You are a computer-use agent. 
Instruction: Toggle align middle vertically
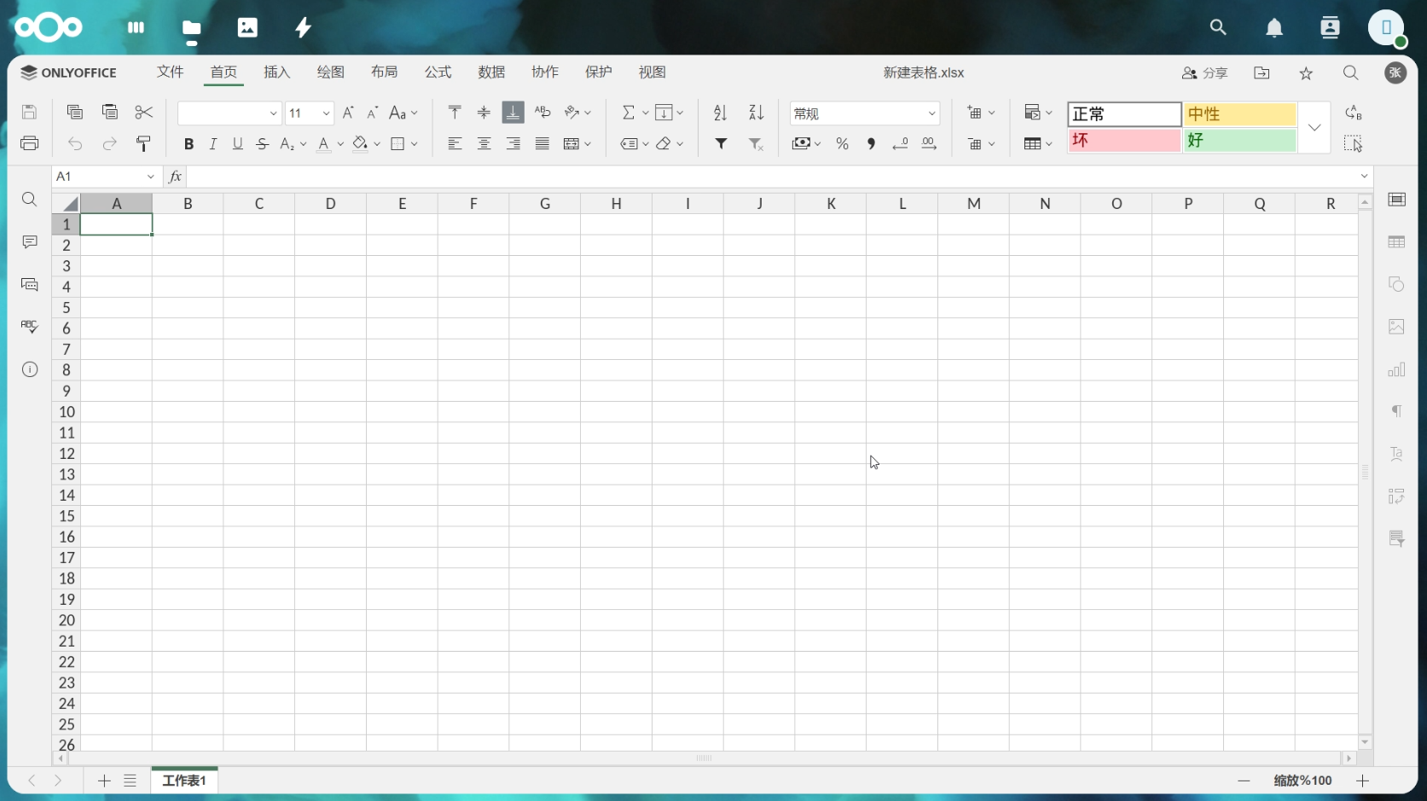[484, 113]
